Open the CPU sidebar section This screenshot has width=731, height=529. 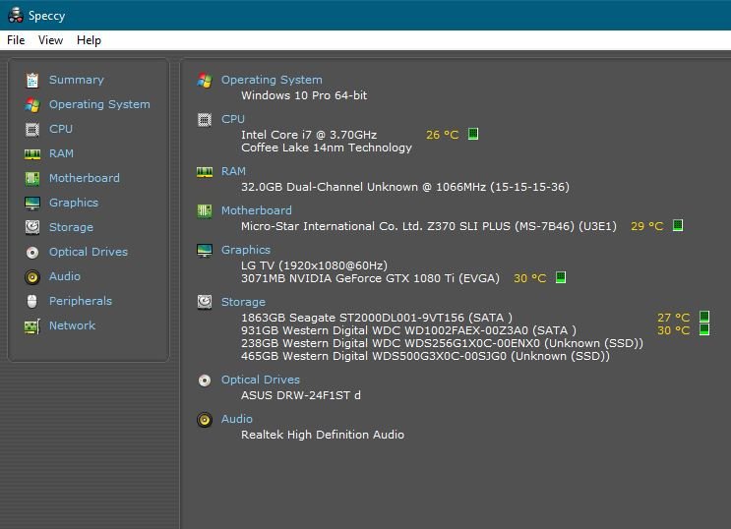pos(61,129)
